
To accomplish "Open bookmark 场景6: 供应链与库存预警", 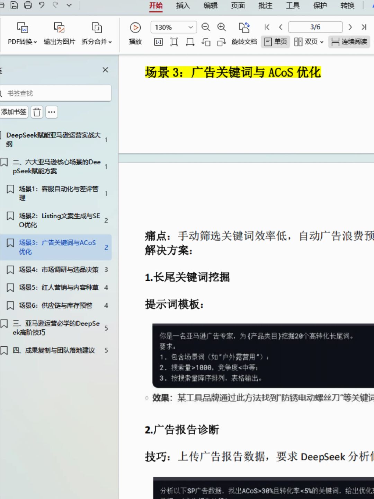I will 55,306.
